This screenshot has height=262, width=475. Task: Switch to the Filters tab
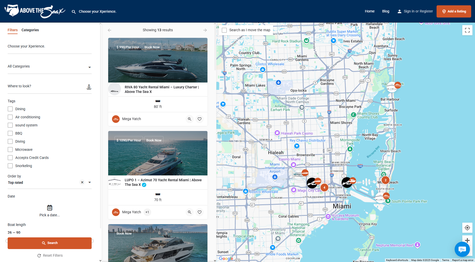point(13,30)
